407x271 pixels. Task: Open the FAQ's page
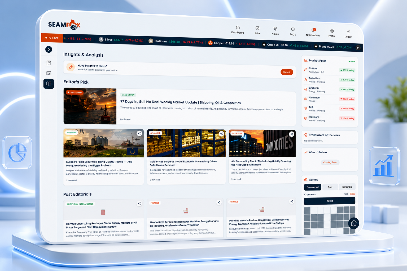293,31
